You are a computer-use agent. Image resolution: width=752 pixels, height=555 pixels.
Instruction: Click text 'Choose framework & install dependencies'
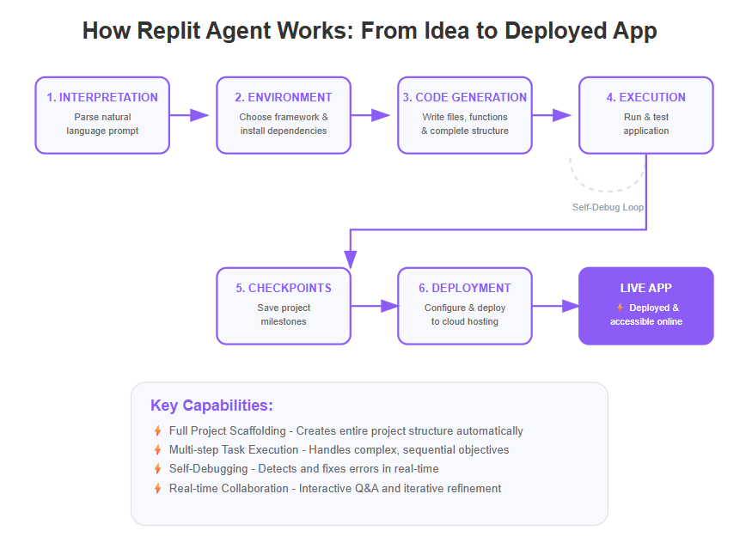point(284,124)
